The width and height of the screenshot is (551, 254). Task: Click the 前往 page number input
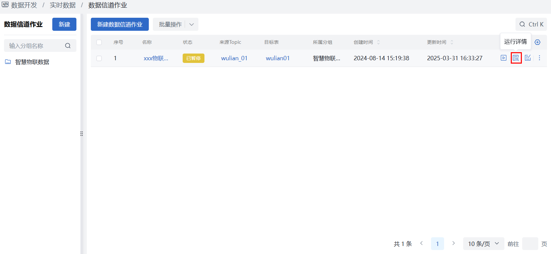tap(530, 244)
